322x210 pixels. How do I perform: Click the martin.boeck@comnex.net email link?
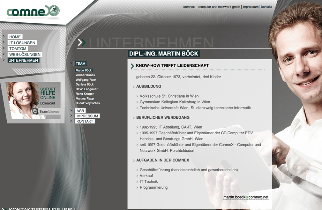click(x=246, y=197)
